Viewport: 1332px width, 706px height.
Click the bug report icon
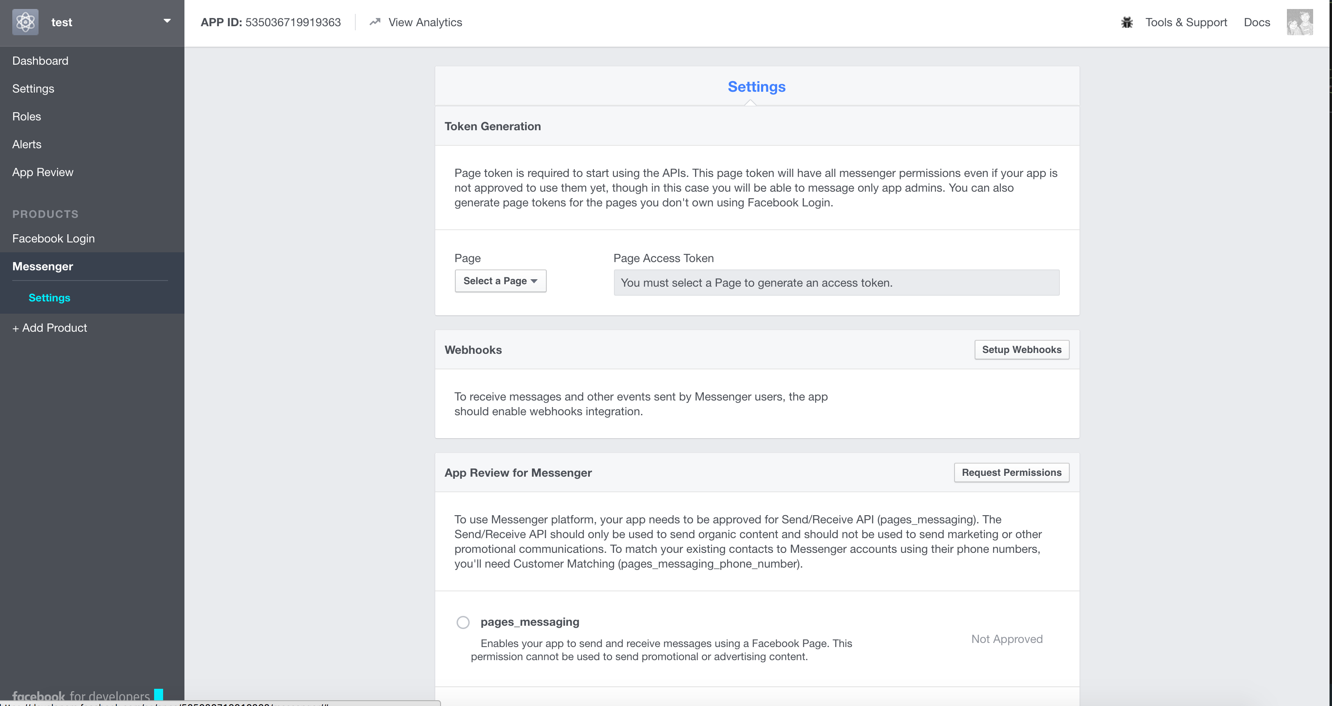point(1127,22)
